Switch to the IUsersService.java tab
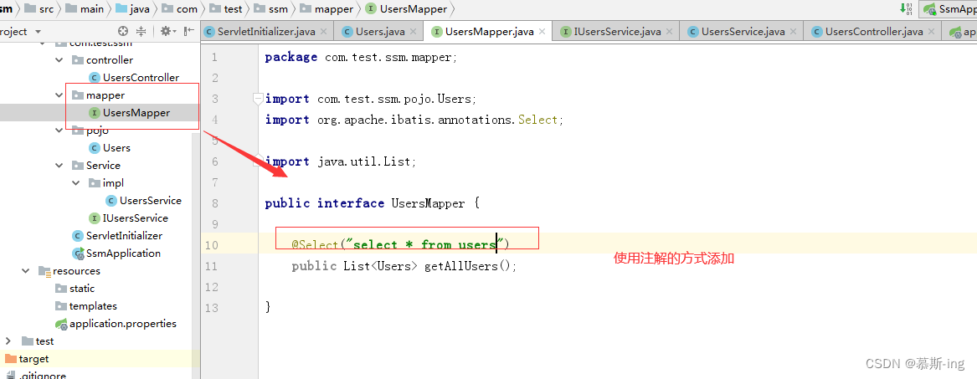 615,31
